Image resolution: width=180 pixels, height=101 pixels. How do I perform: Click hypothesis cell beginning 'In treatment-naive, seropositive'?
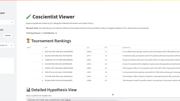click(x=151, y=56)
